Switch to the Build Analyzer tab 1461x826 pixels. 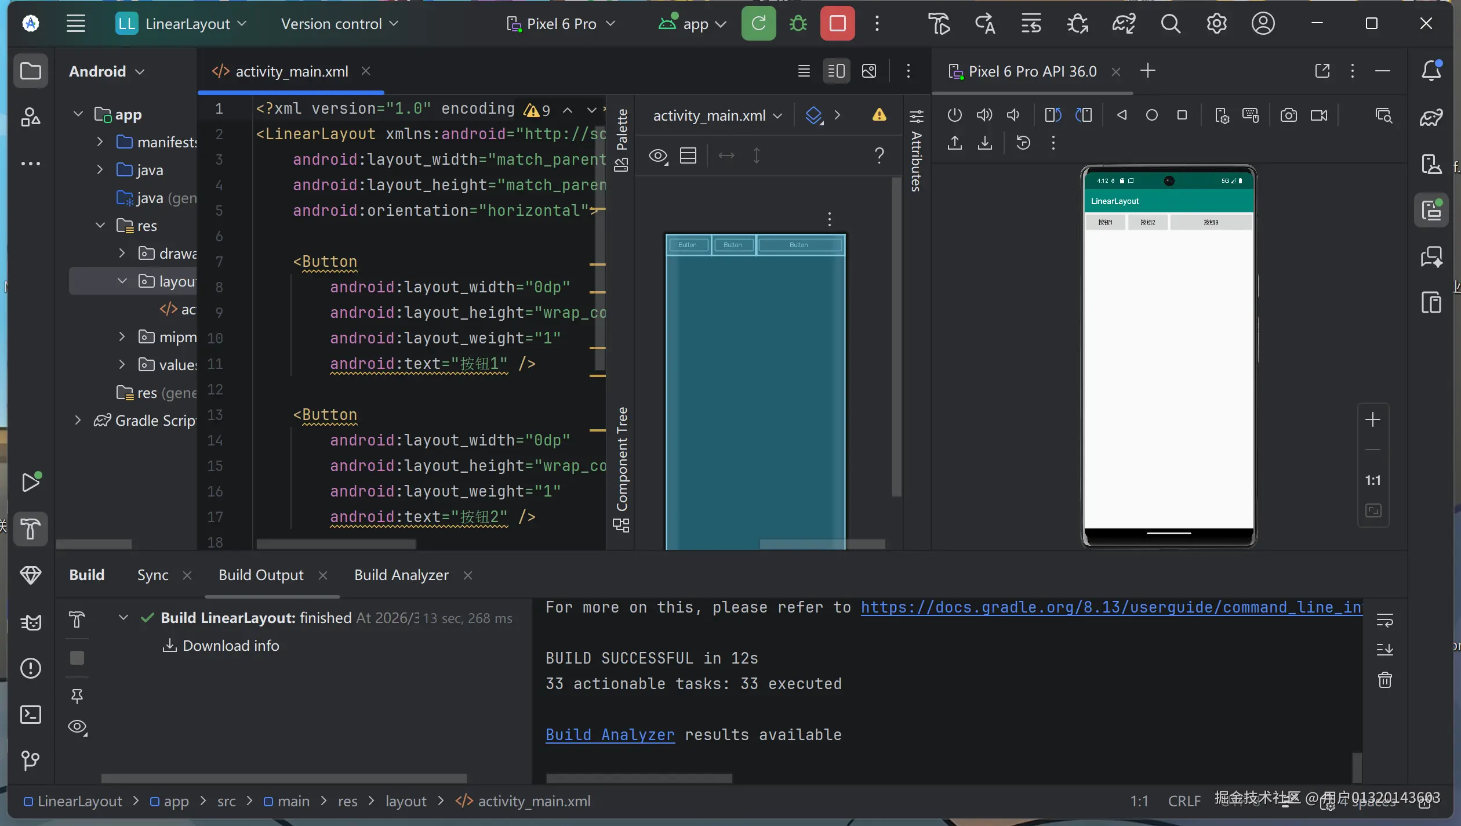(x=401, y=575)
